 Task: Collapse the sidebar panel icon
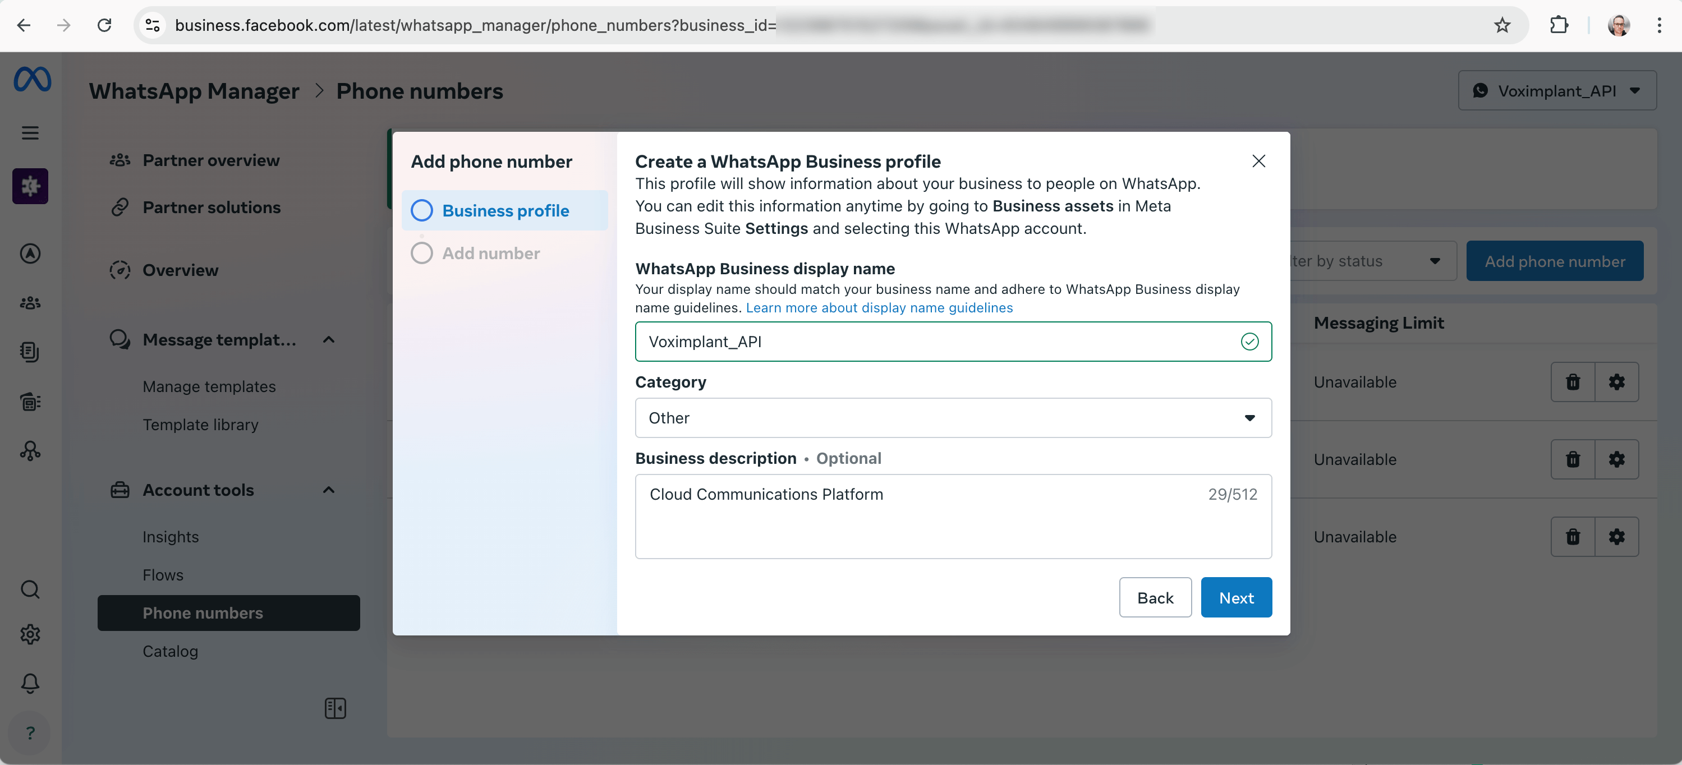335,708
